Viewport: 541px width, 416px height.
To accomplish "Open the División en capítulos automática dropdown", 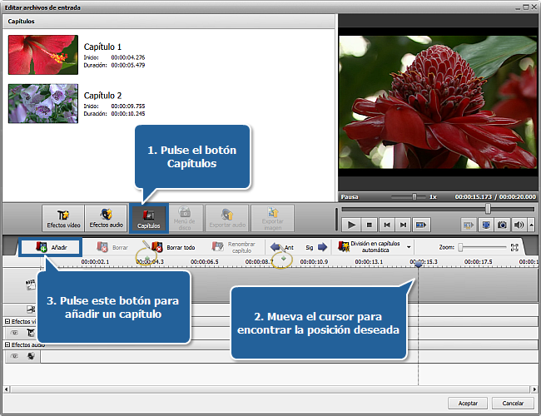I will (x=376, y=247).
